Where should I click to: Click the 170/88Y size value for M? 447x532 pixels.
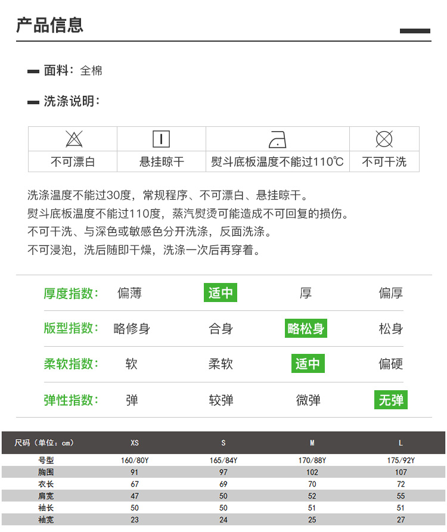coord(312,461)
